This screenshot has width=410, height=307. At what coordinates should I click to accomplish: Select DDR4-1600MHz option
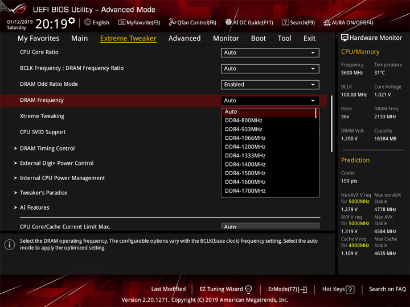269,182
